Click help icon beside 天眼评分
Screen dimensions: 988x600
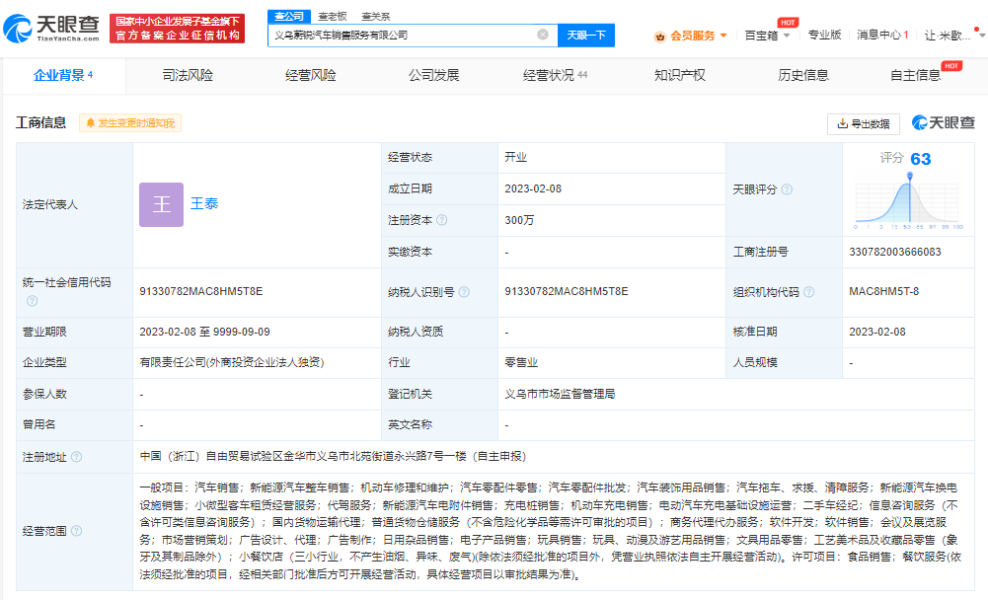pyautogui.click(x=787, y=189)
